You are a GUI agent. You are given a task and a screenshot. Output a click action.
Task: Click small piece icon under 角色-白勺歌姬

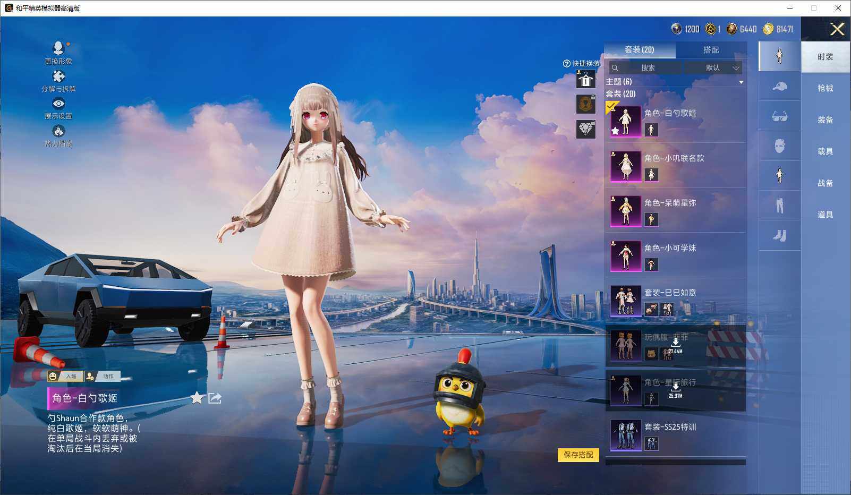click(x=651, y=130)
